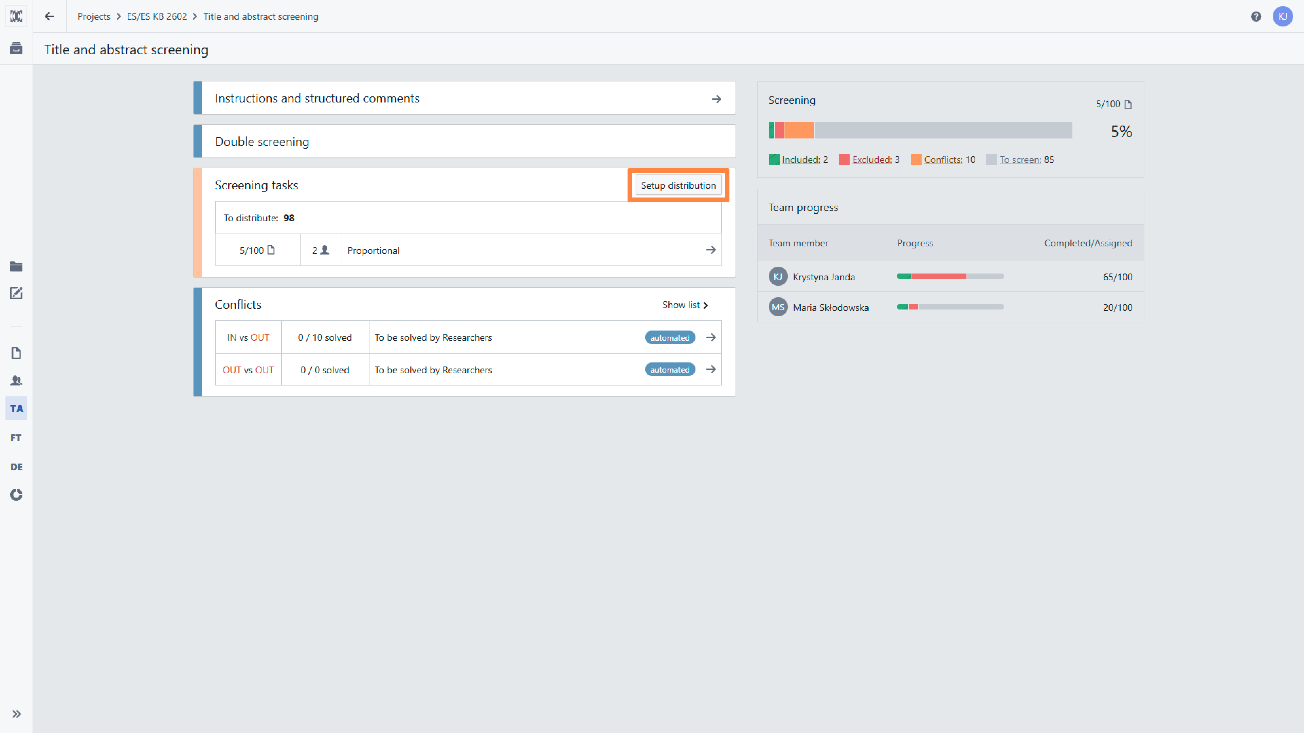
Task: Open the KJ user avatar menu
Action: (1282, 16)
